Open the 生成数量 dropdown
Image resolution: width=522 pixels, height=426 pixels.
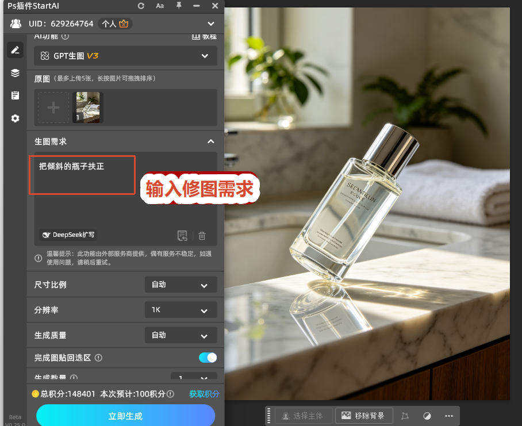194,377
